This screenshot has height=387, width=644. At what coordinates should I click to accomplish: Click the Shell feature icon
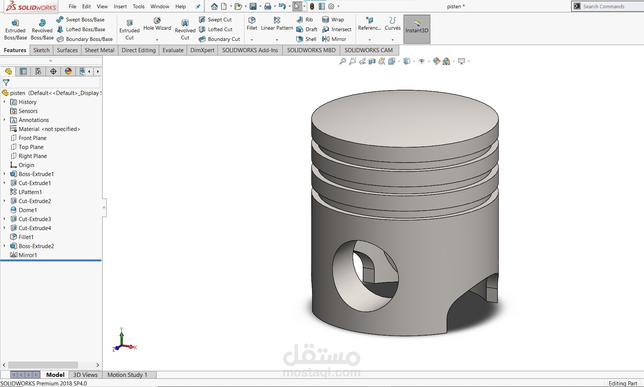pos(306,39)
